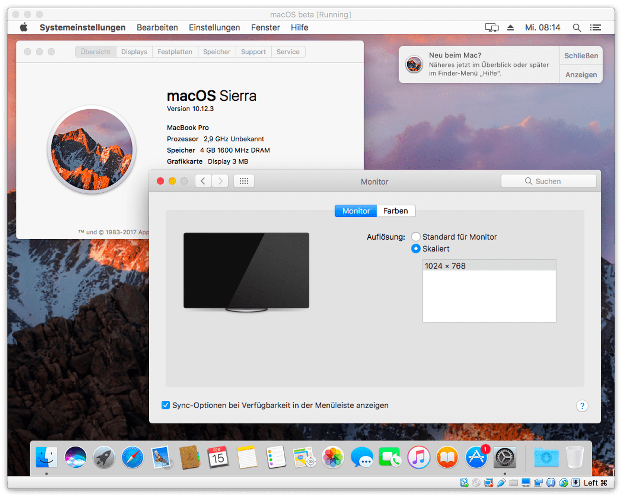622x496 pixels.
Task: Switch to the Farben tab
Action: click(396, 211)
